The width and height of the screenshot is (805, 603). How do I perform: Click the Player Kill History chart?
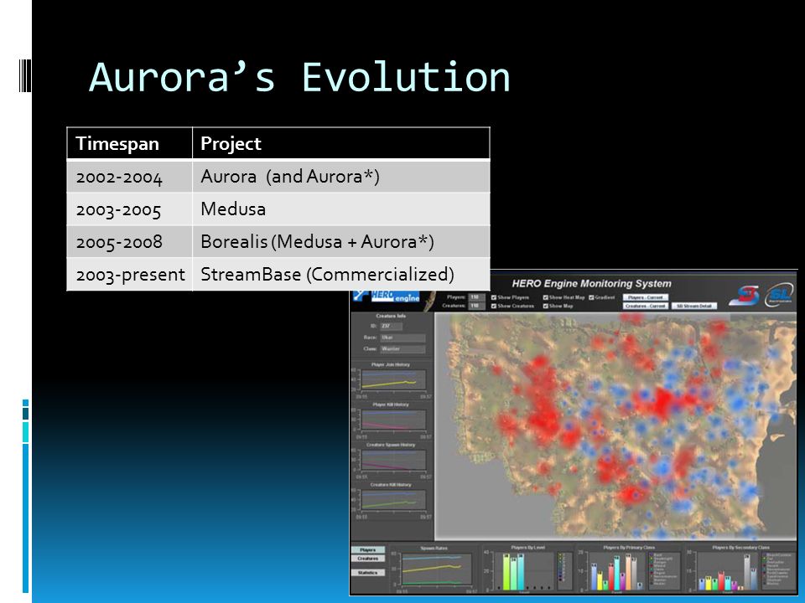(393, 421)
